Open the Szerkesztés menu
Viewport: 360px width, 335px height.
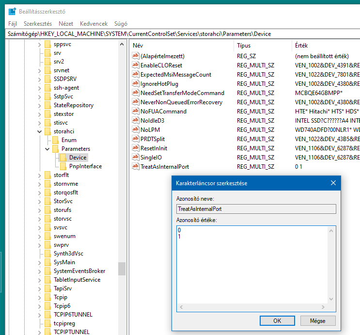coord(38,24)
